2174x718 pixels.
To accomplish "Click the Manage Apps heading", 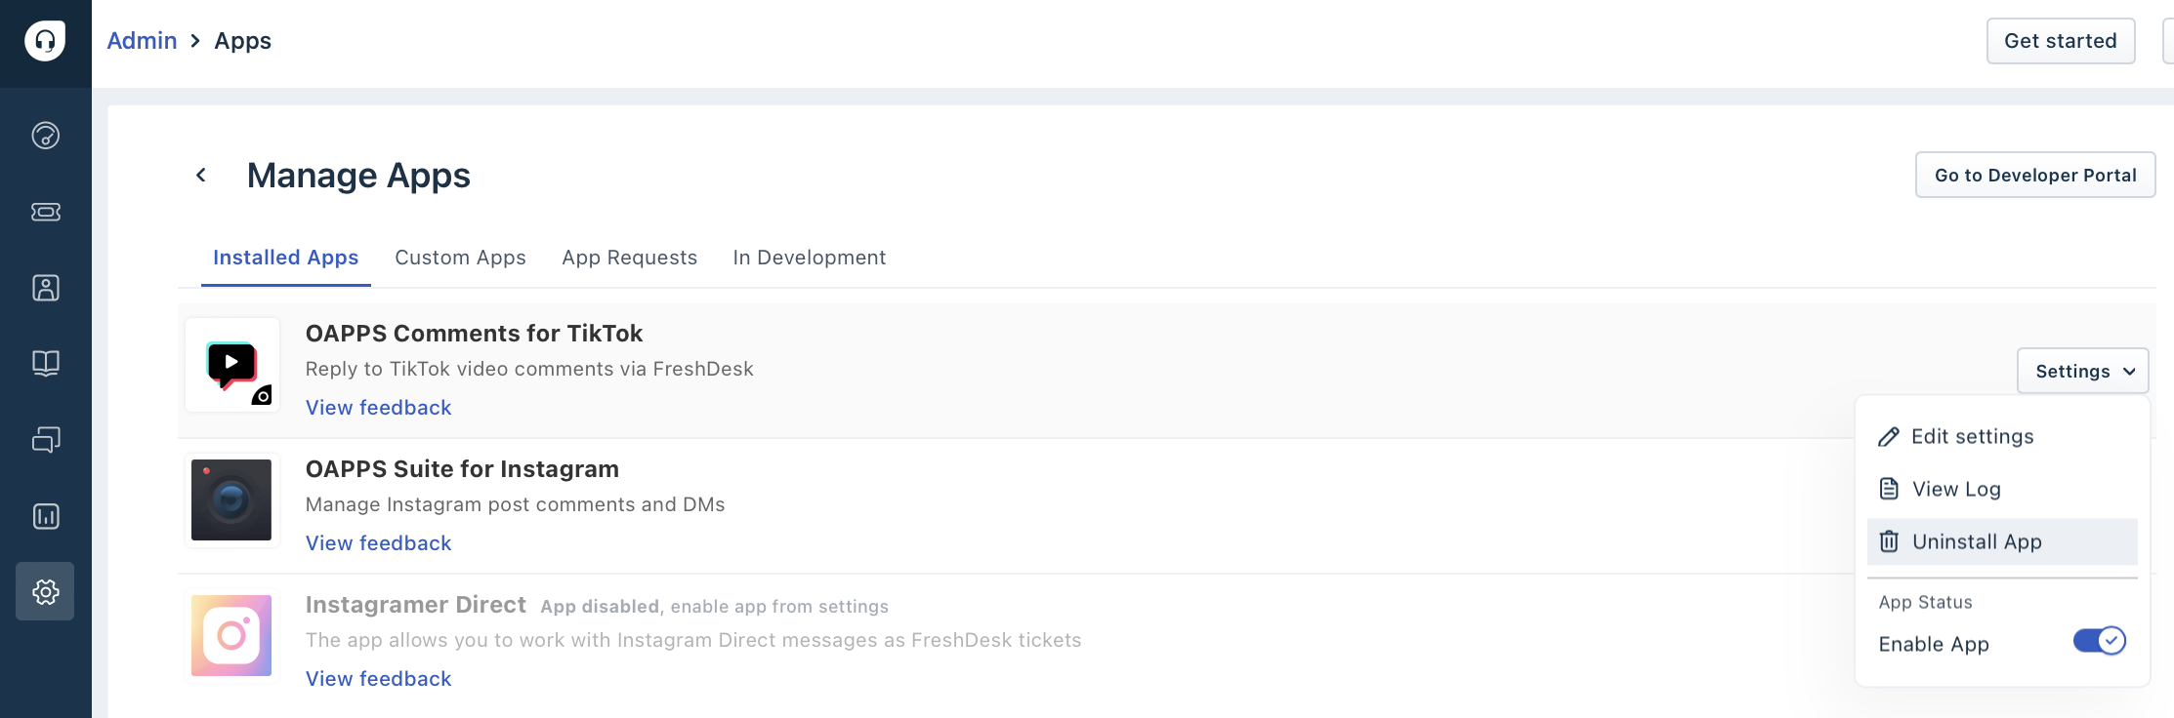I will (358, 176).
